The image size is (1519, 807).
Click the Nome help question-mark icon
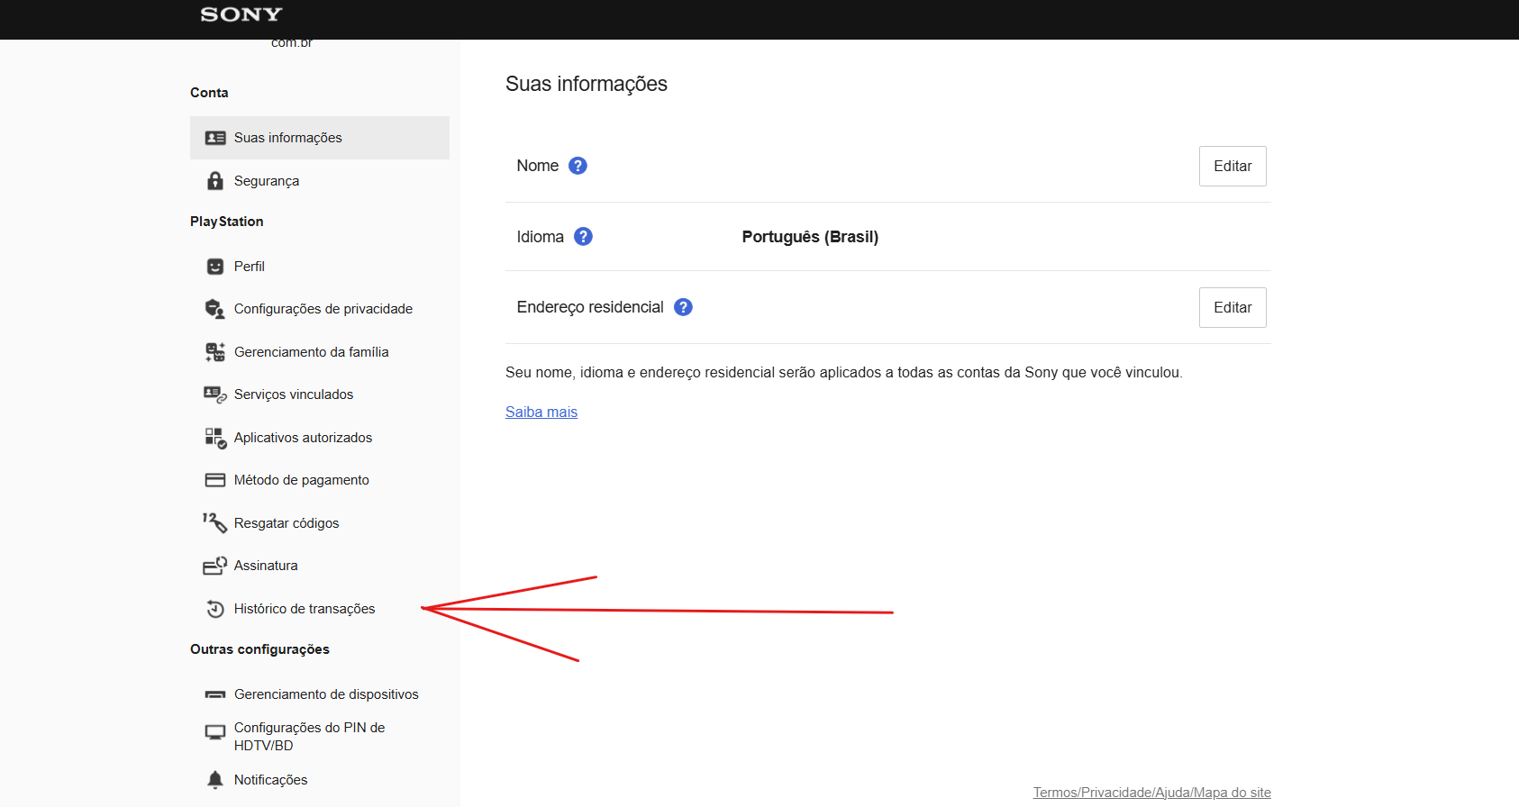(x=578, y=166)
